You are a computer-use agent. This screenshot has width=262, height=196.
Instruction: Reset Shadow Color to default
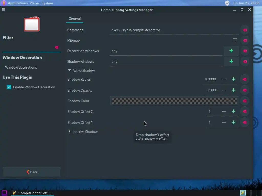[245, 101]
